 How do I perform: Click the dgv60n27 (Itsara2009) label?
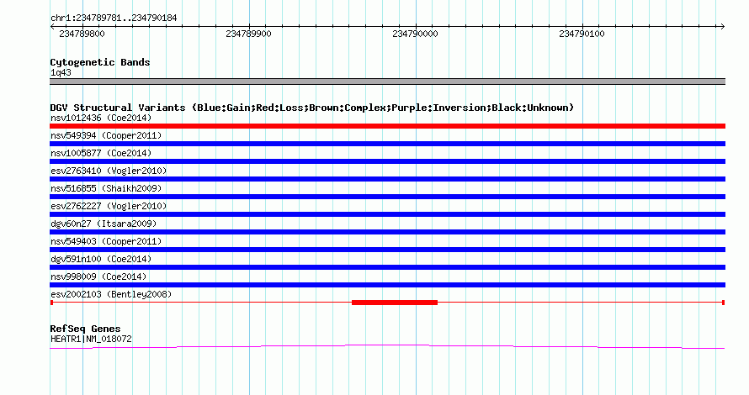pyautogui.click(x=104, y=224)
